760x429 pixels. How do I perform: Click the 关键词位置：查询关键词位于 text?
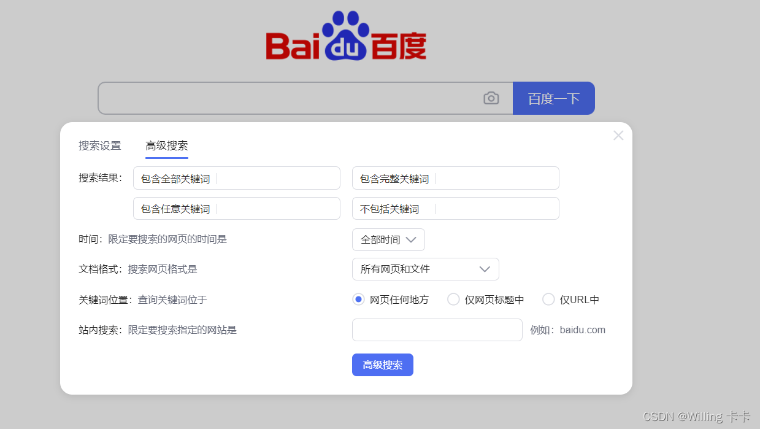(143, 300)
